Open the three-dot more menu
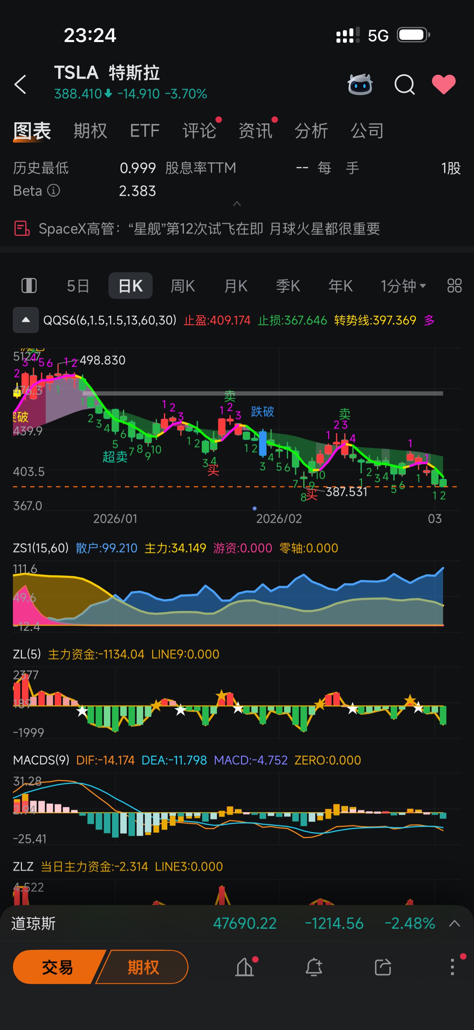The height and width of the screenshot is (1030, 474). pyautogui.click(x=452, y=967)
